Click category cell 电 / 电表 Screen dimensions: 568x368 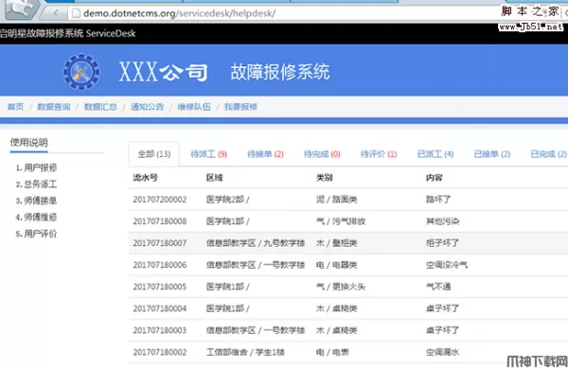pyautogui.click(x=332, y=352)
